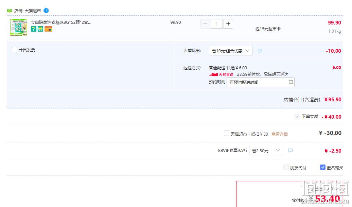The image size is (352, 207).
Task: Click the 店铺: 天猫超市 store name
Action: pos(28,11)
